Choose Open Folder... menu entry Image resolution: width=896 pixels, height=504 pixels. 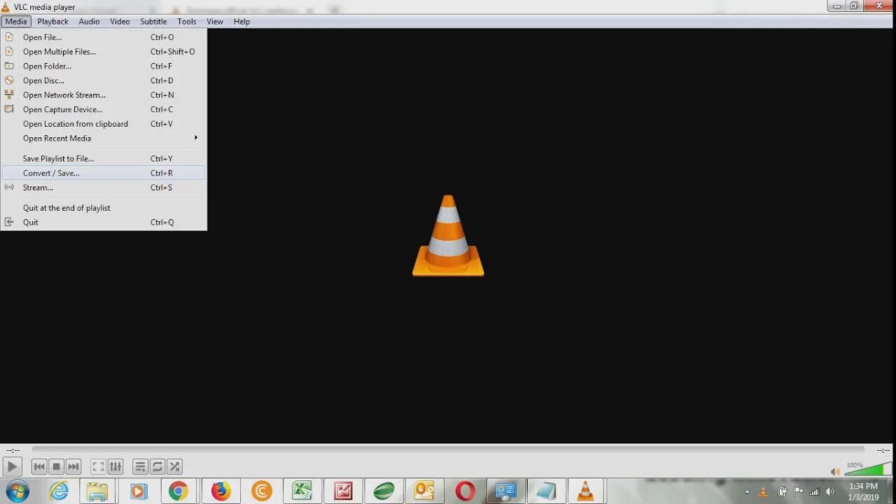(x=104, y=66)
